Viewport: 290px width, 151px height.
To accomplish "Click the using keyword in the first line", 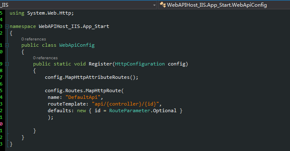I will coord(17,13).
